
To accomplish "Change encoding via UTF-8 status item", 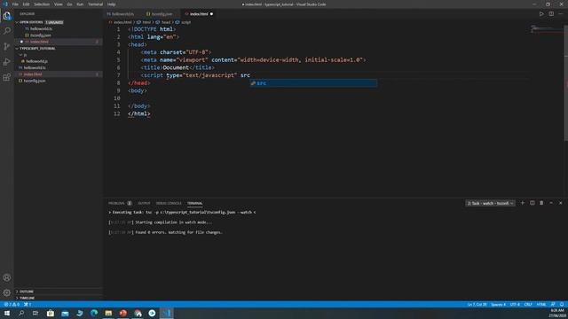I will coord(515,305).
